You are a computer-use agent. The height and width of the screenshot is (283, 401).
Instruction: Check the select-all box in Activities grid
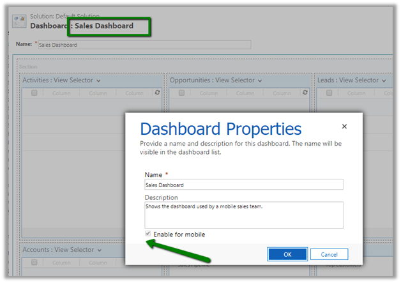click(34, 93)
